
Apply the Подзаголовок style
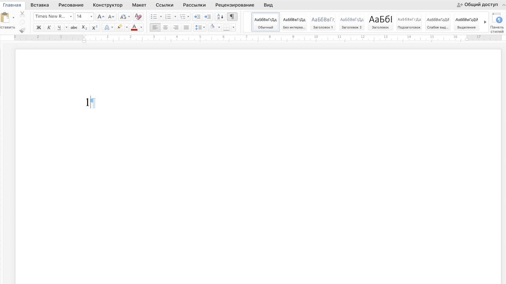click(x=409, y=22)
